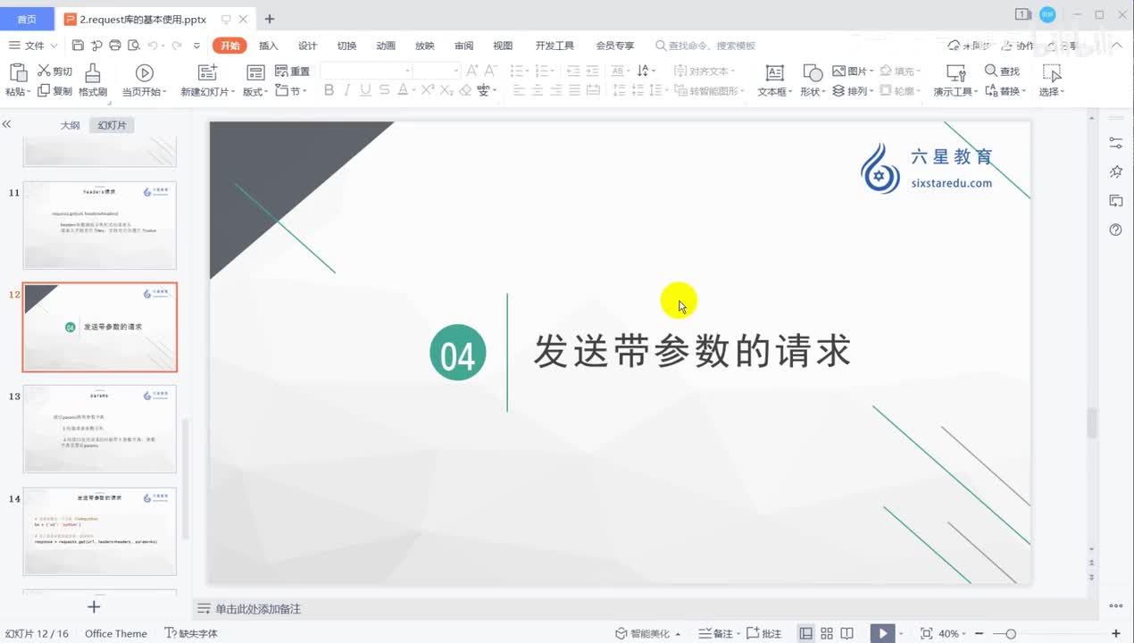Image resolution: width=1134 pixels, height=643 pixels.
Task: Select slide 11 thumbnail (headers请求)
Action: coord(99,225)
